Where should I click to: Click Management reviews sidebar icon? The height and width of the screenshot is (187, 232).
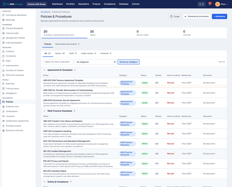point(3,38)
